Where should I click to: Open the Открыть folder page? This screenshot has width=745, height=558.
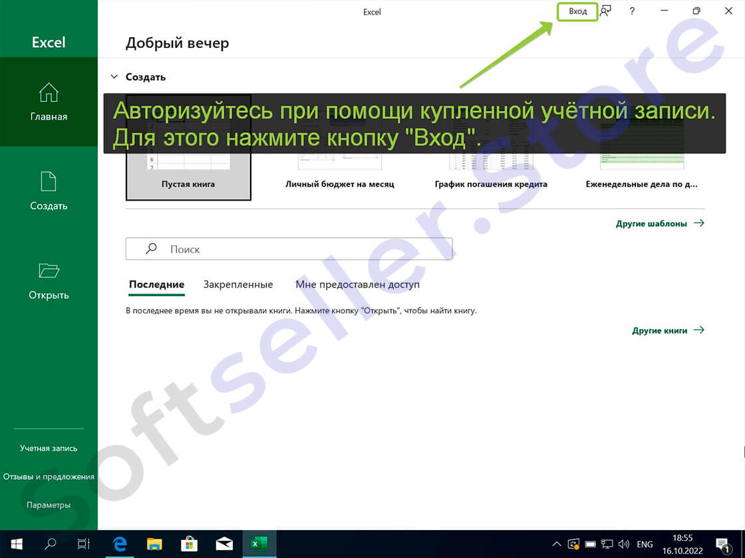point(49,281)
